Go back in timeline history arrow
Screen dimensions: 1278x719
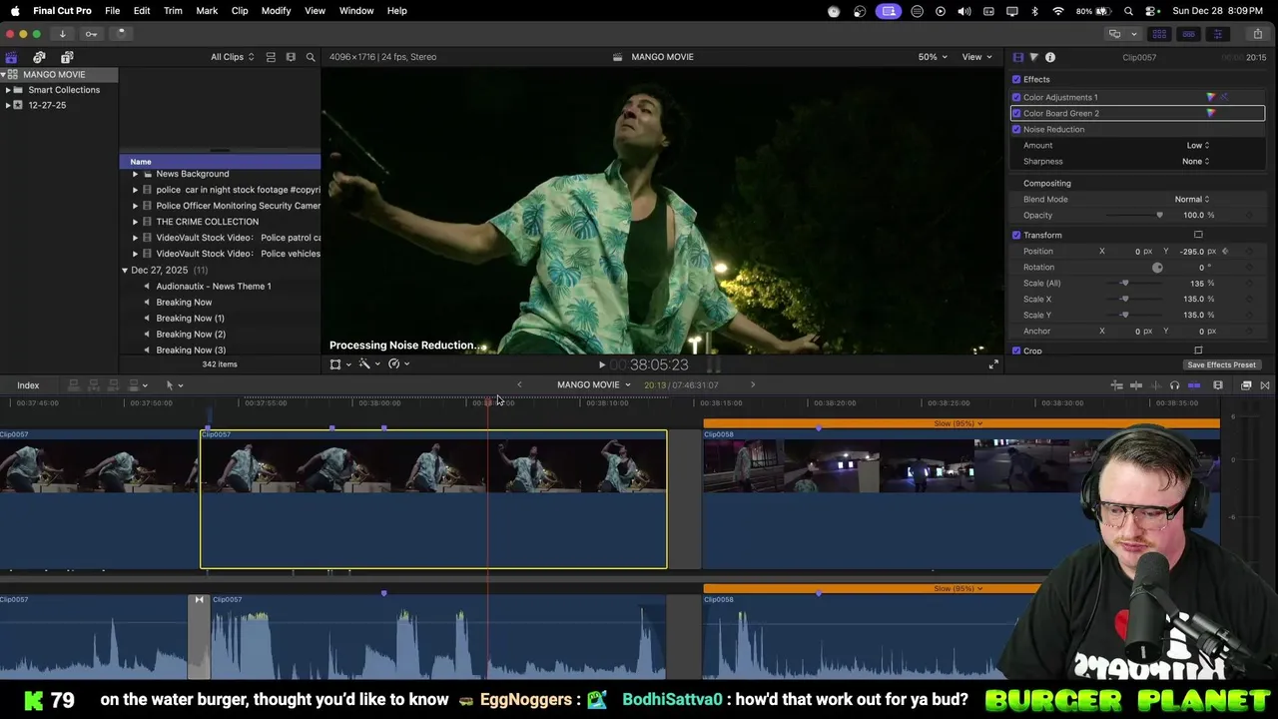tap(519, 384)
